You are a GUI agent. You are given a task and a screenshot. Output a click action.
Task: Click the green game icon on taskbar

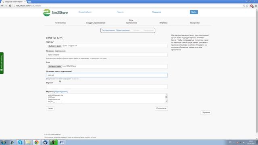click(54, 142)
